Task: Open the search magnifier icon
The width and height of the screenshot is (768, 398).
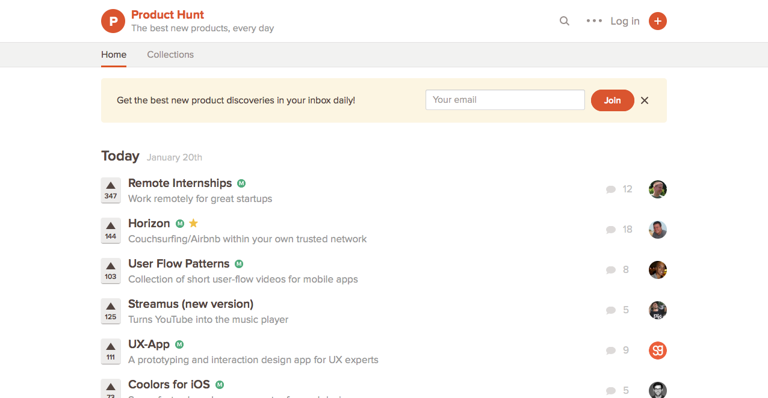Action: pyautogui.click(x=564, y=20)
